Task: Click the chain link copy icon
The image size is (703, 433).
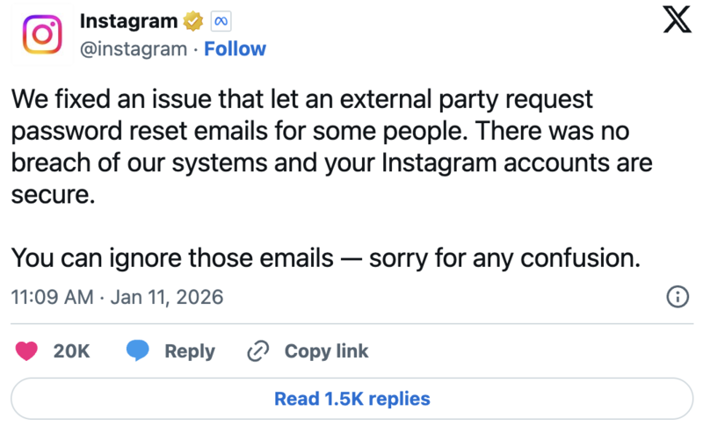Action: coord(257,351)
